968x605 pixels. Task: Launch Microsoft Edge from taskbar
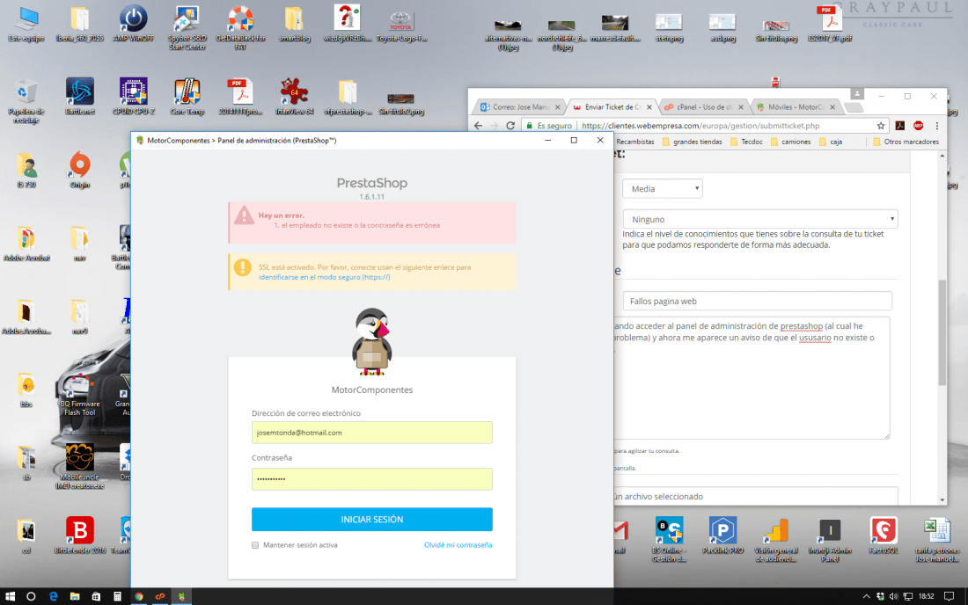pos(53,596)
